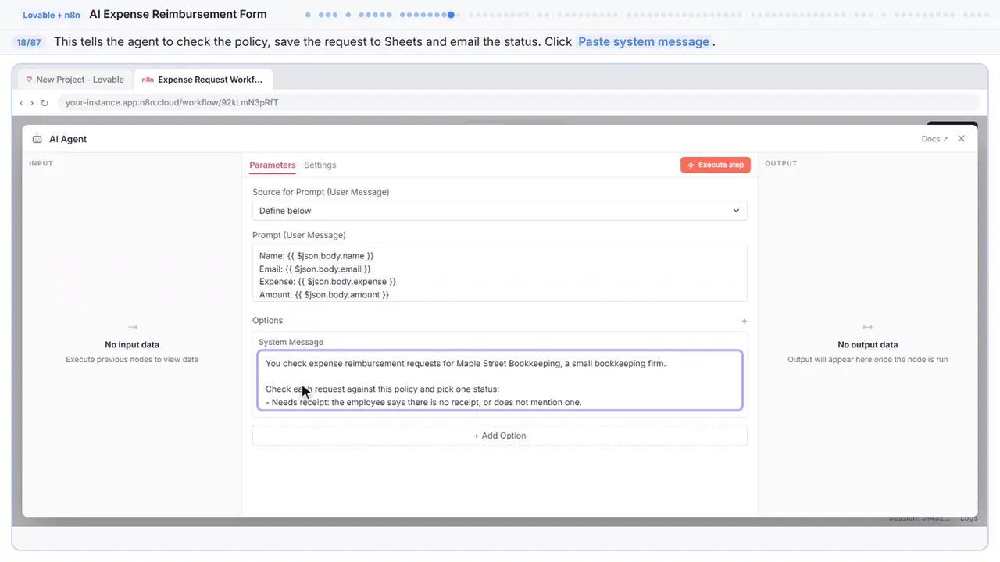This screenshot has height=562, width=1000.
Task: Select the Expense Request Workflow browser tab
Action: tap(203, 80)
